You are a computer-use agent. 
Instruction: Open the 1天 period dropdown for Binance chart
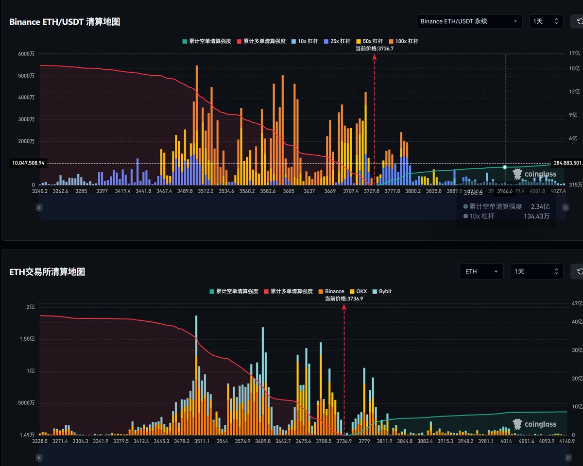coord(546,21)
